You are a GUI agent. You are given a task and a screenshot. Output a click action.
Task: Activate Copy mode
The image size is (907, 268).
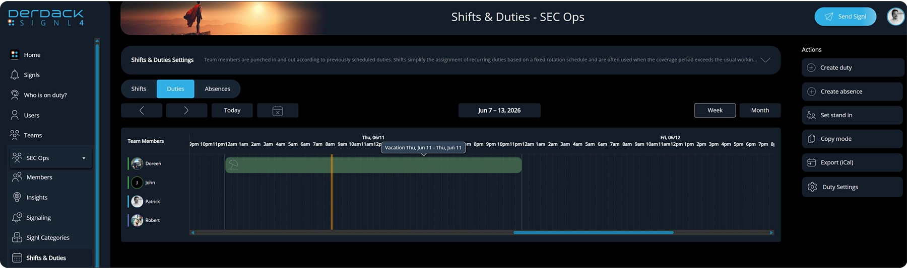(x=852, y=139)
